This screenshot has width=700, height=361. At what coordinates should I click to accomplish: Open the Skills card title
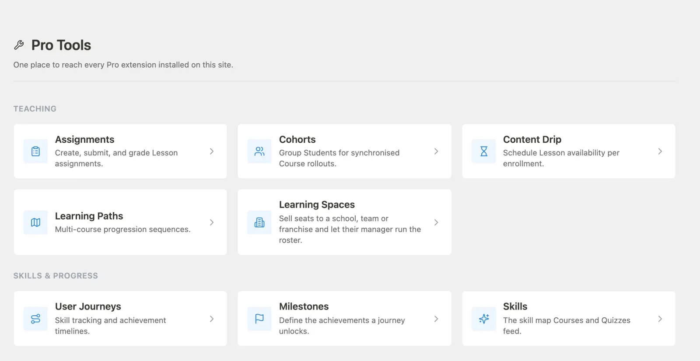(515, 306)
